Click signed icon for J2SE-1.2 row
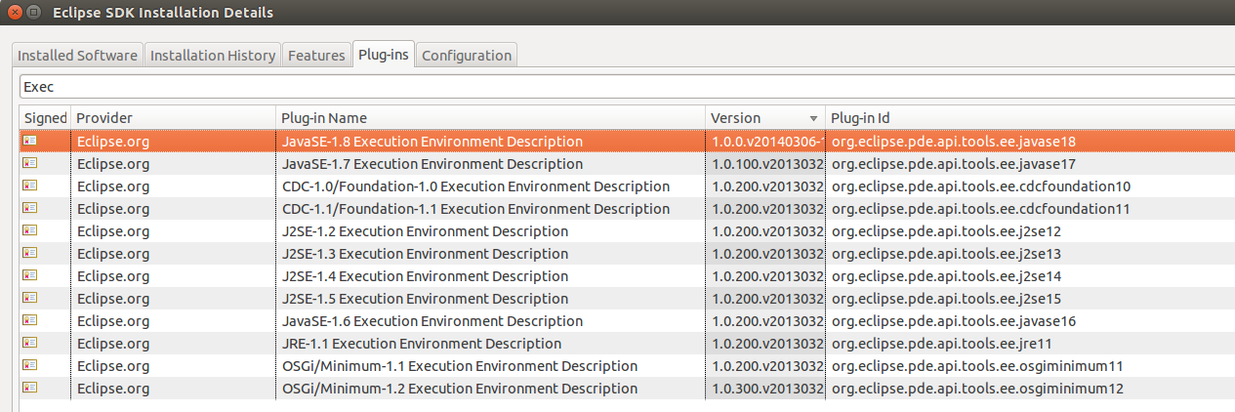Screen dimensions: 1235x412 point(29,231)
